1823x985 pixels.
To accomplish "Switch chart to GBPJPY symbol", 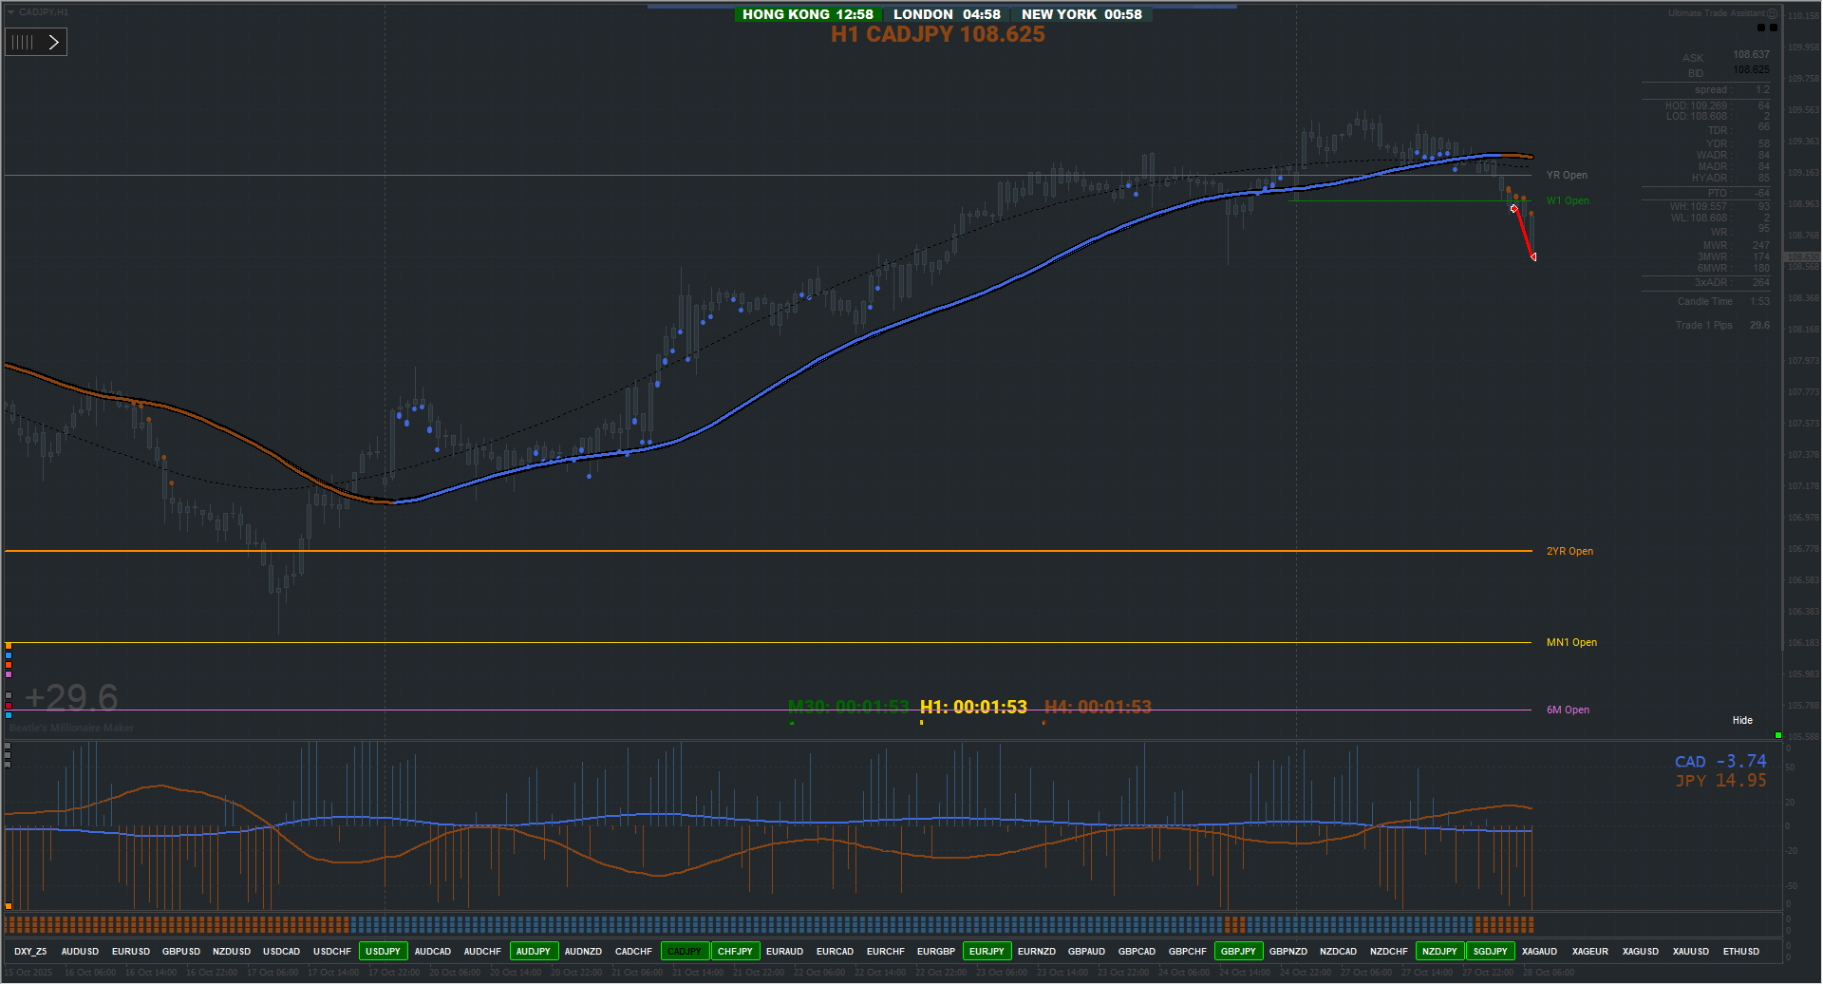I will [x=1238, y=951].
